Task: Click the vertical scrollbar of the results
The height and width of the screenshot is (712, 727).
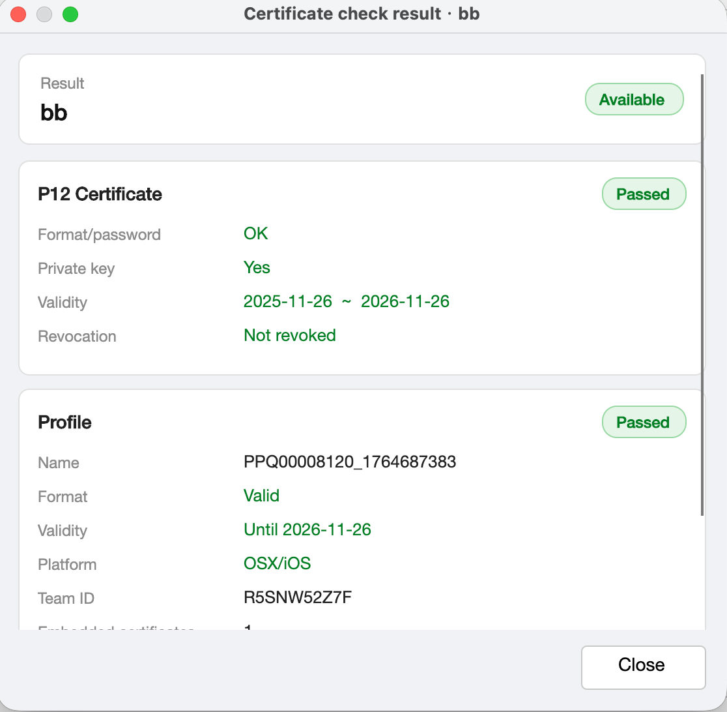Action: (702, 295)
